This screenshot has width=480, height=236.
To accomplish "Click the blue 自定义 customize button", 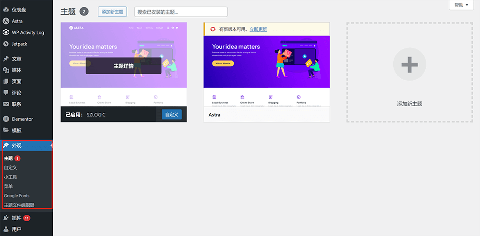I will tap(172, 115).
